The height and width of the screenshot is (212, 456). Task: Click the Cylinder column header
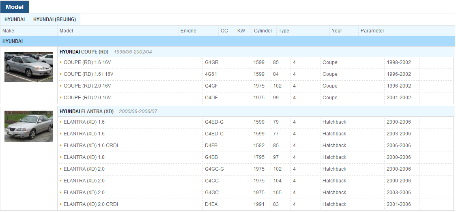263,31
